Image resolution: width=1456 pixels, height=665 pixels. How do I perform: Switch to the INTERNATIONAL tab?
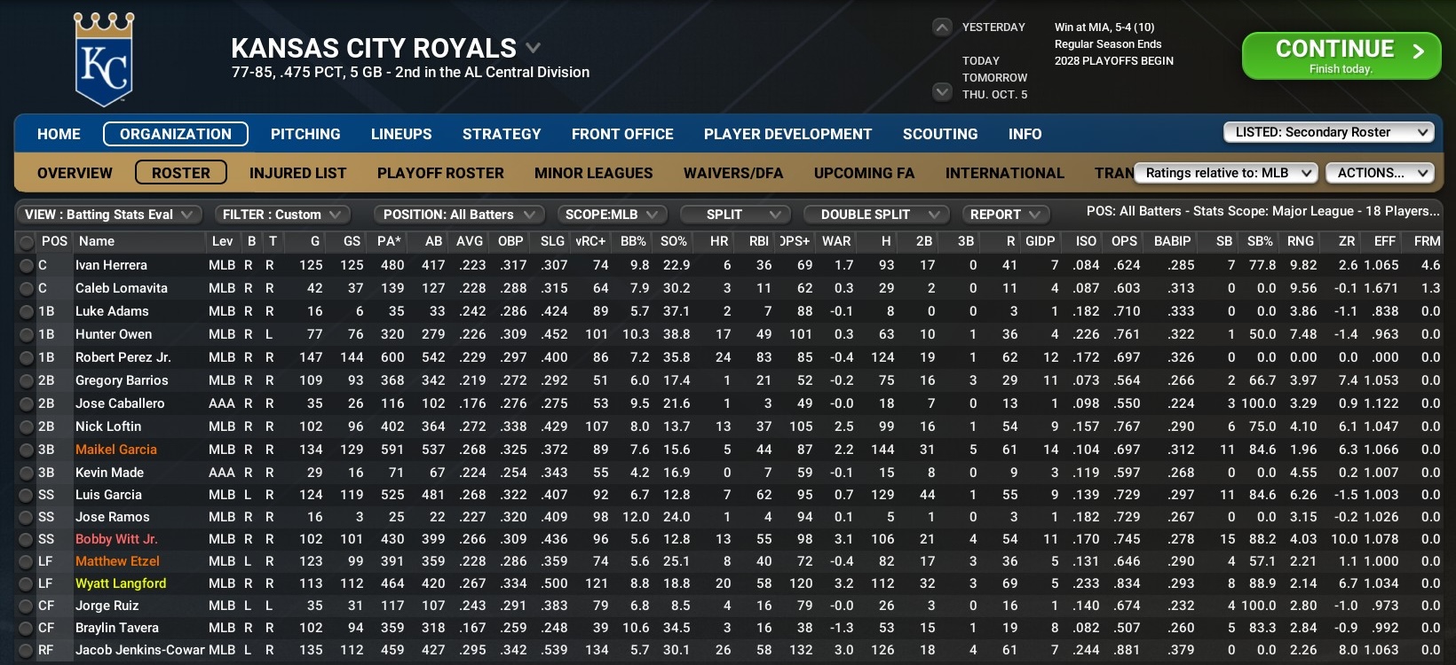1005,173
